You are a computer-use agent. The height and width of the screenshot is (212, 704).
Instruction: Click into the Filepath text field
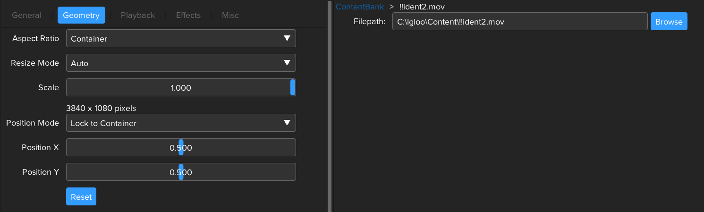[x=519, y=22]
